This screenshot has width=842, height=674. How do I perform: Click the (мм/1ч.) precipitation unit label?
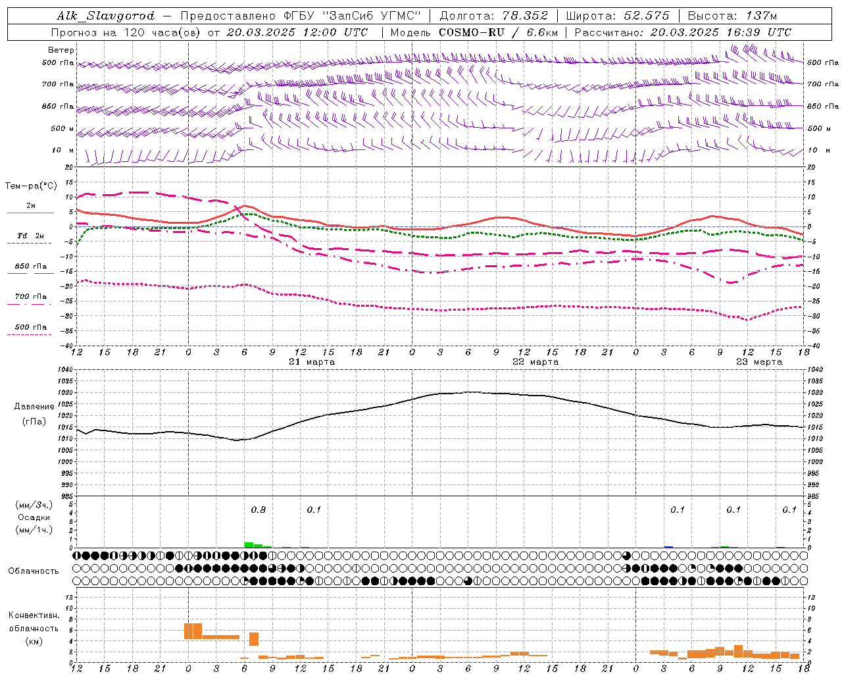point(34,530)
